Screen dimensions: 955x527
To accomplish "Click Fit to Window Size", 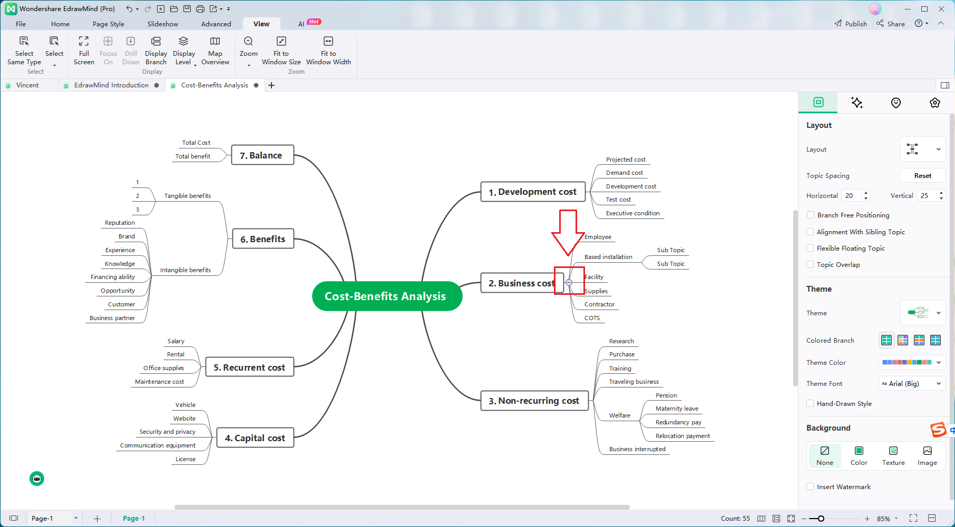I will (x=281, y=51).
